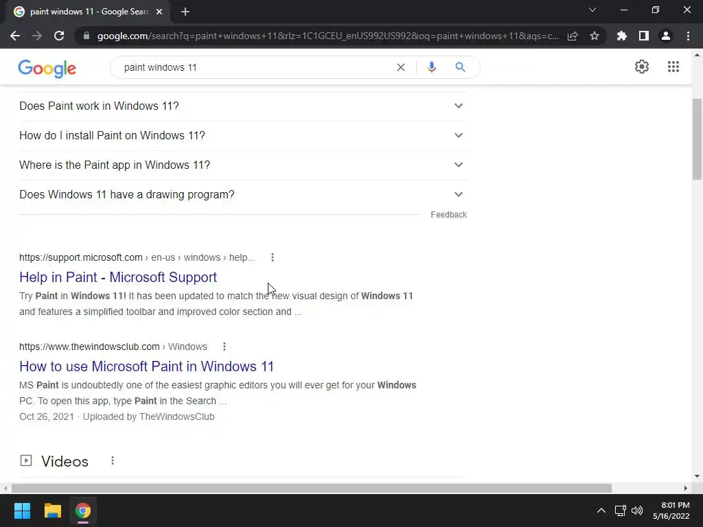703x527 pixels.
Task: Bookmark this page with the star
Action: coord(595,36)
